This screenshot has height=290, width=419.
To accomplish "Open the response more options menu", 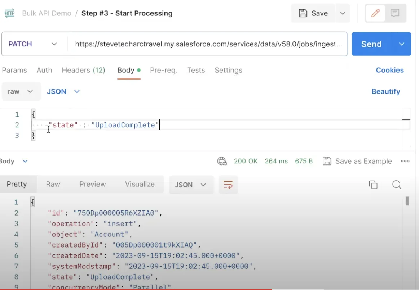I will [x=405, y=161].
